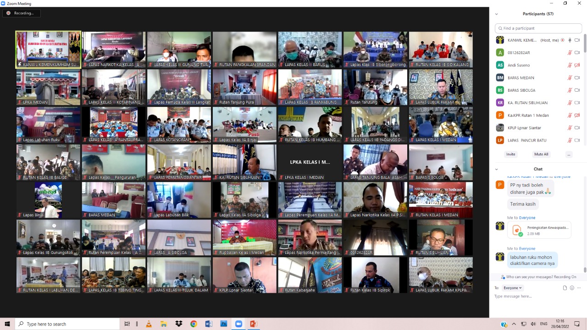Open the VLC media player taskbar icon
This screenshot has width=587, height=330.
click(149, 324)
